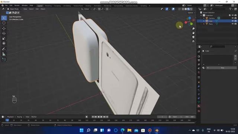Open the Object Constraints properties tab
This screenshot has height=134, width=238.
(199, 98)
